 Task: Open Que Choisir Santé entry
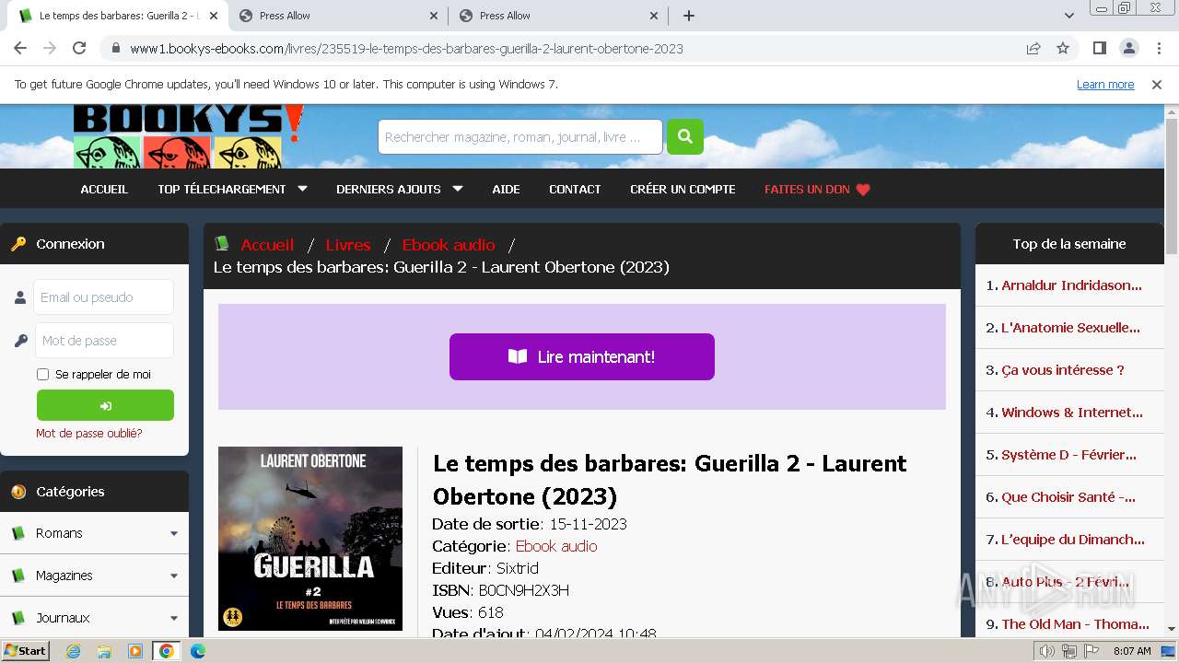point(1068,497)
